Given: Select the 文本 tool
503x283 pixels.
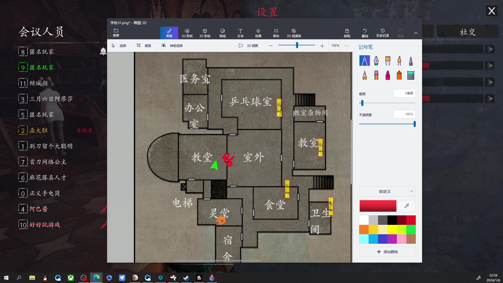Looking at the screenshot, I should pyautogui.click(x=240, y=32).
